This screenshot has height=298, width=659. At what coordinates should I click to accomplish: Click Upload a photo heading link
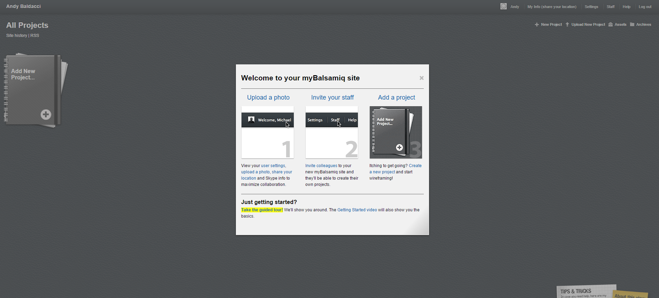click(268, 97)
